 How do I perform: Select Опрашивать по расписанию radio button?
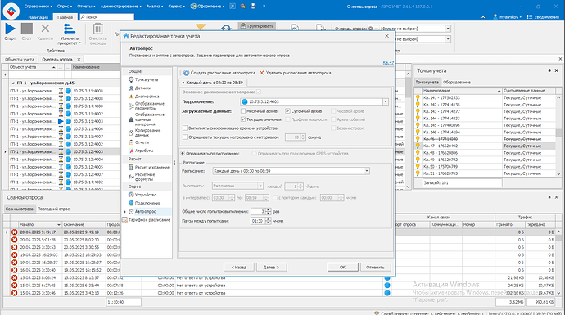click(x=183, y=153)
